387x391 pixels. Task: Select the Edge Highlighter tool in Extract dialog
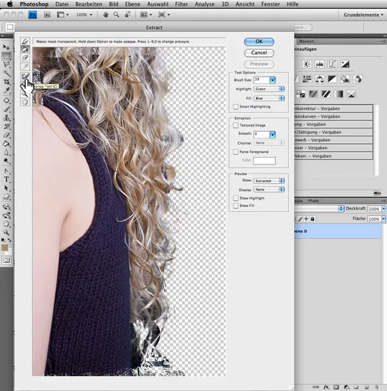pyautogui.click(x=25, y=41)
